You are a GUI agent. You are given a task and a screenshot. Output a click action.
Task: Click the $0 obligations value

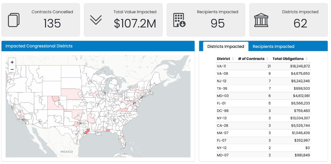308,148
